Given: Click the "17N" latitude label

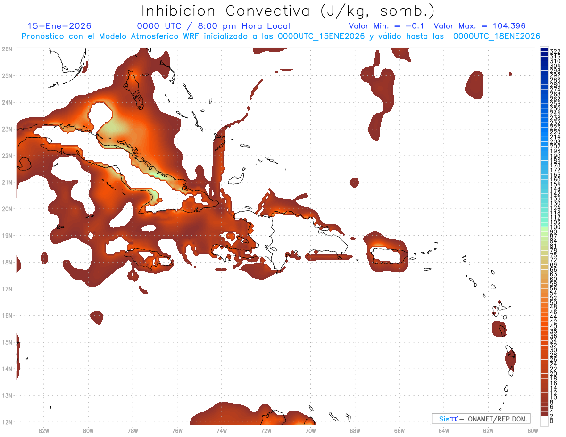Looking at the screenshot, I should click(7, 289).
